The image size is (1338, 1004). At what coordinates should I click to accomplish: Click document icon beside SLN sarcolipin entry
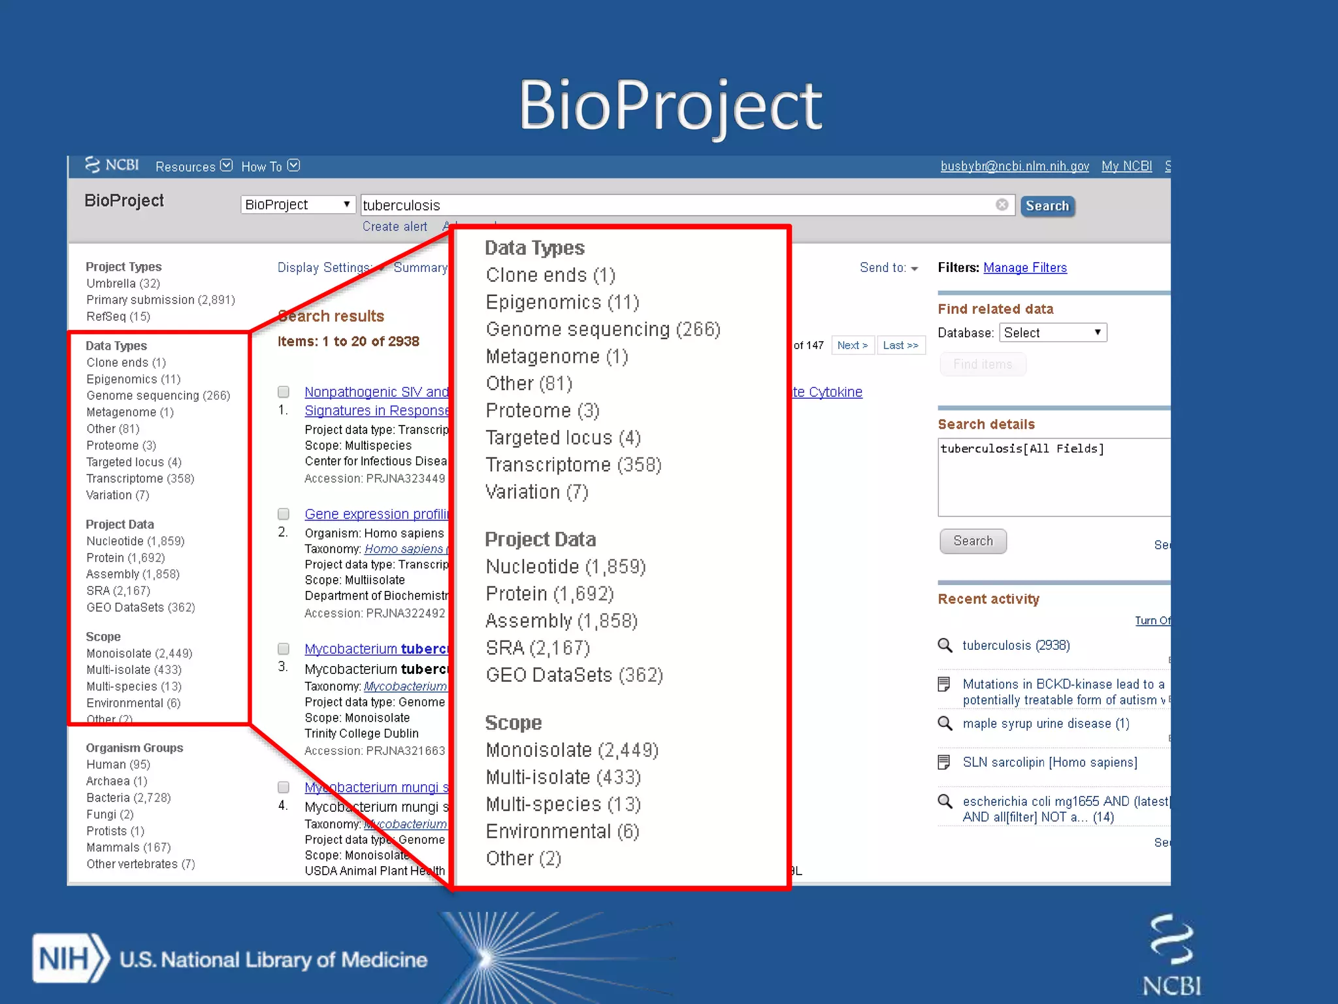tap(944, 762)
